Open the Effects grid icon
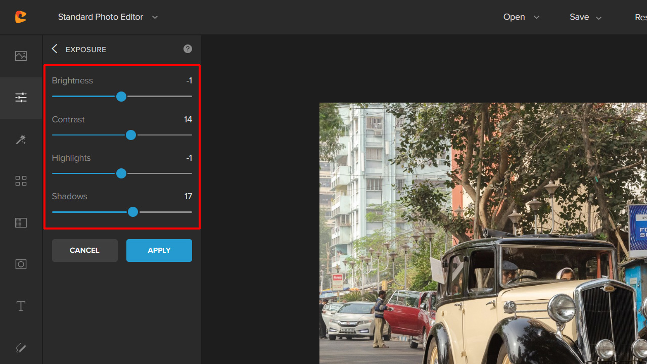The image size is (647, 364). pos(21,181)
